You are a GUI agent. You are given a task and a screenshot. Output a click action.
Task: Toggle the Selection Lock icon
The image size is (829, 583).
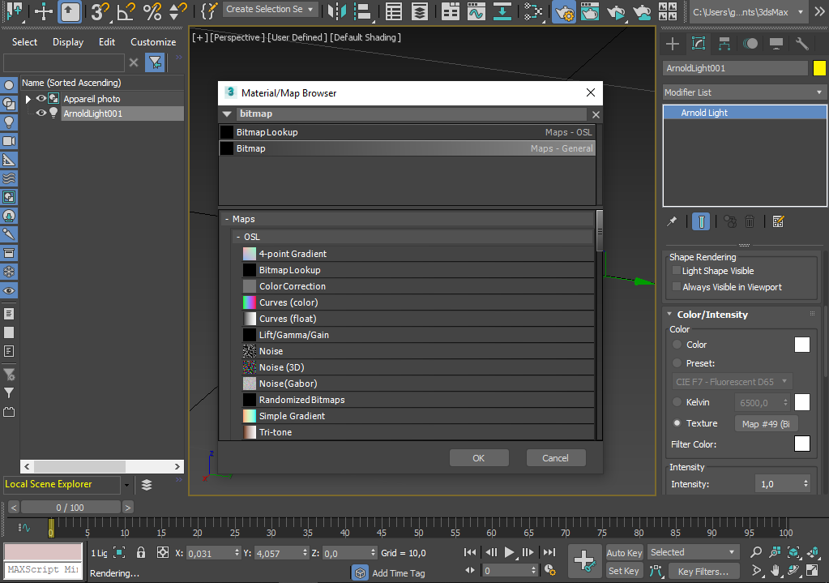coord(141,553)
